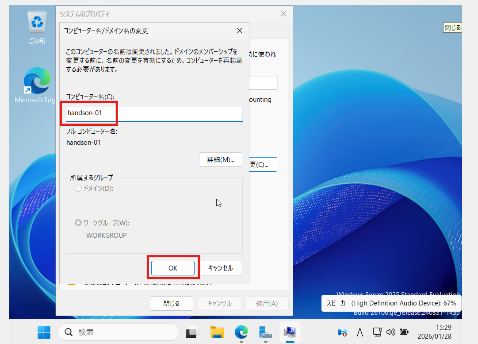Open the clock and date panel
The image size is (478, 344).
click(434, 332)
